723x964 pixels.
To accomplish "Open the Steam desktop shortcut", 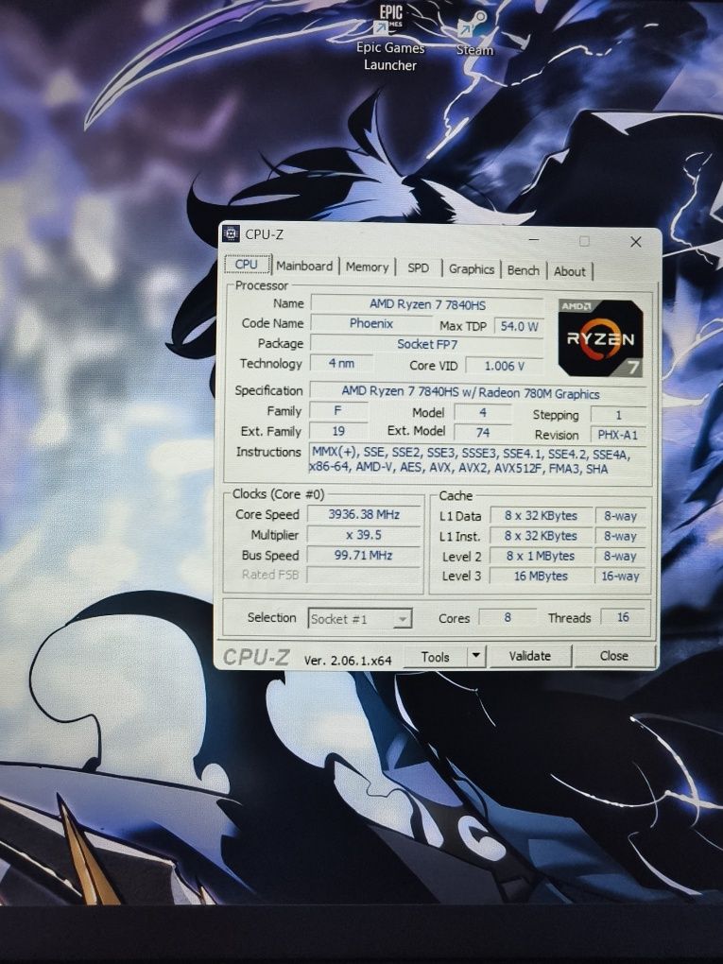I will tap(474, 34).
